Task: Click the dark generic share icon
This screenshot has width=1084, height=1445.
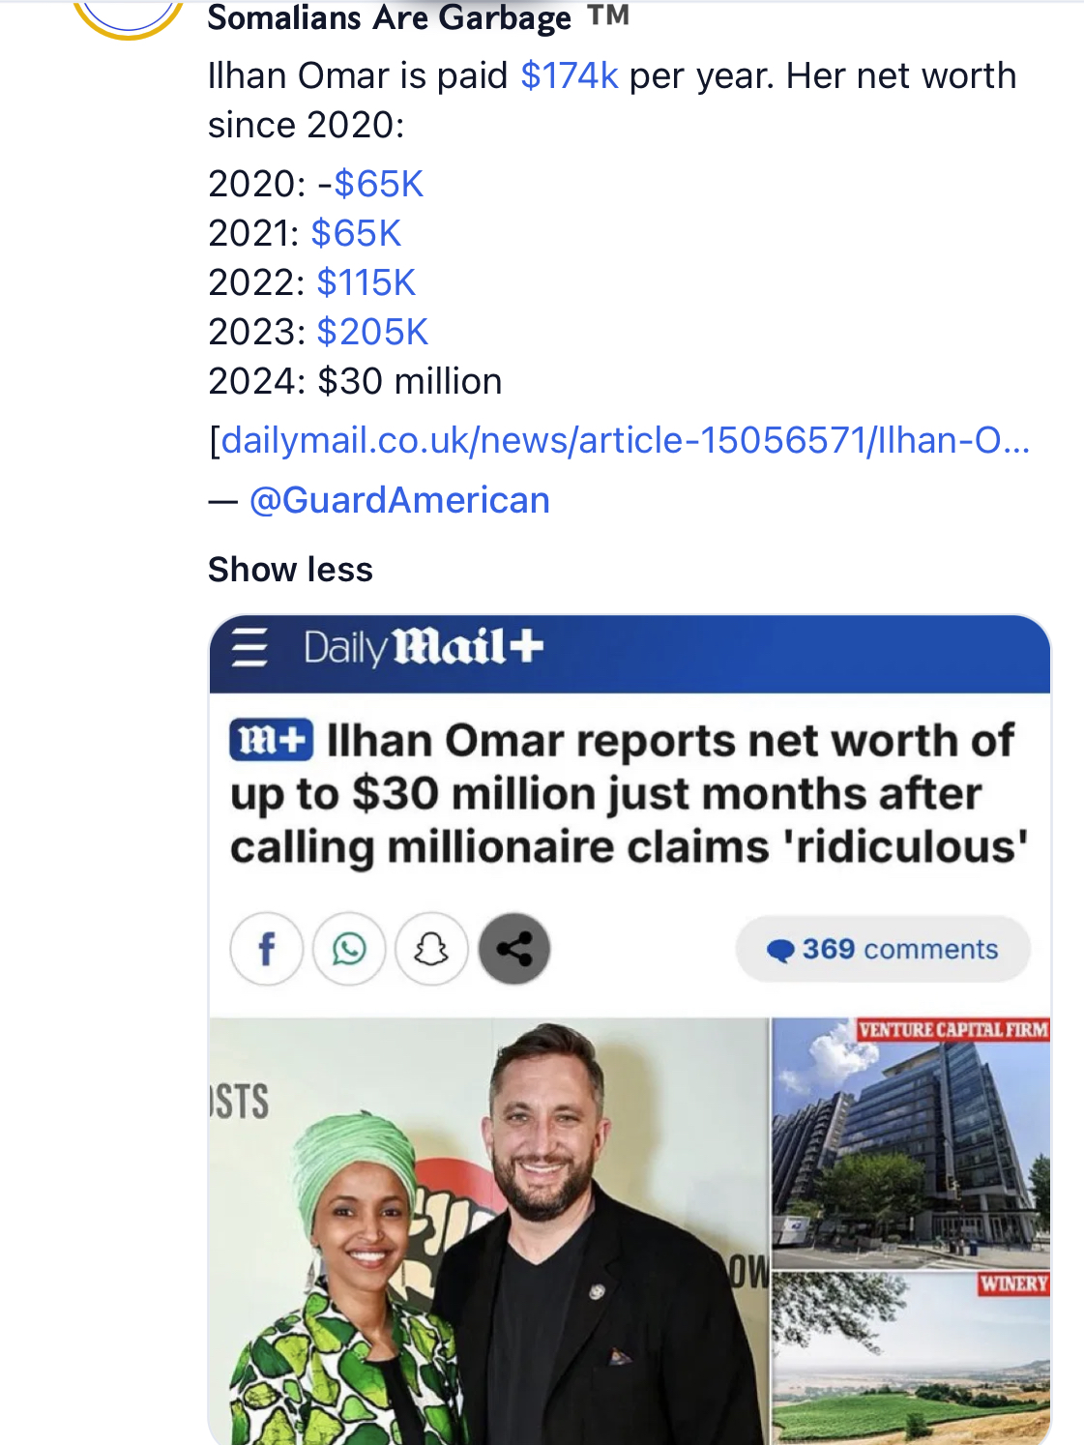Action: (x=514, y=949)
